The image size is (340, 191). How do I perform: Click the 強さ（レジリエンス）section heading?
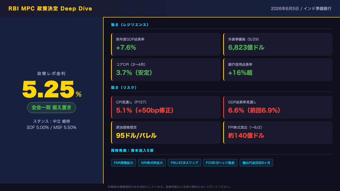pos(130,25)
